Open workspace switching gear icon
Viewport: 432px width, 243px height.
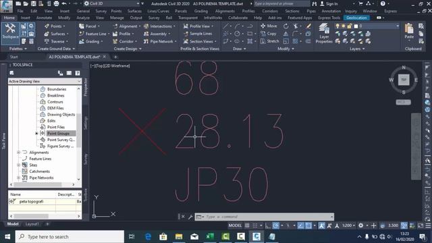360,225
